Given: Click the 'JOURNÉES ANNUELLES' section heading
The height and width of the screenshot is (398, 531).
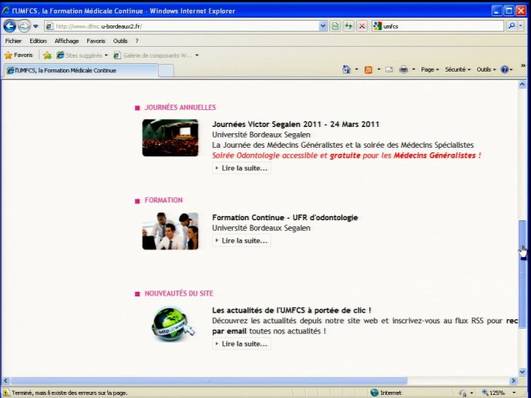Looking at the screenshot, I should 180,108.
